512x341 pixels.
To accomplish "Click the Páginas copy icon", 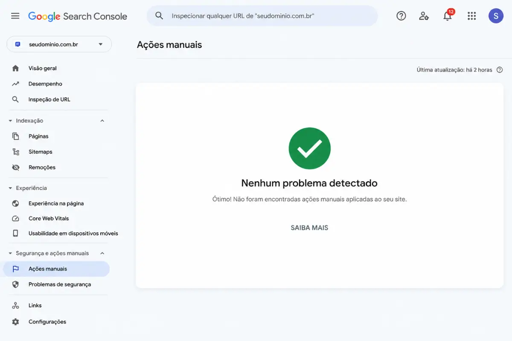I will tap(16, 136).
